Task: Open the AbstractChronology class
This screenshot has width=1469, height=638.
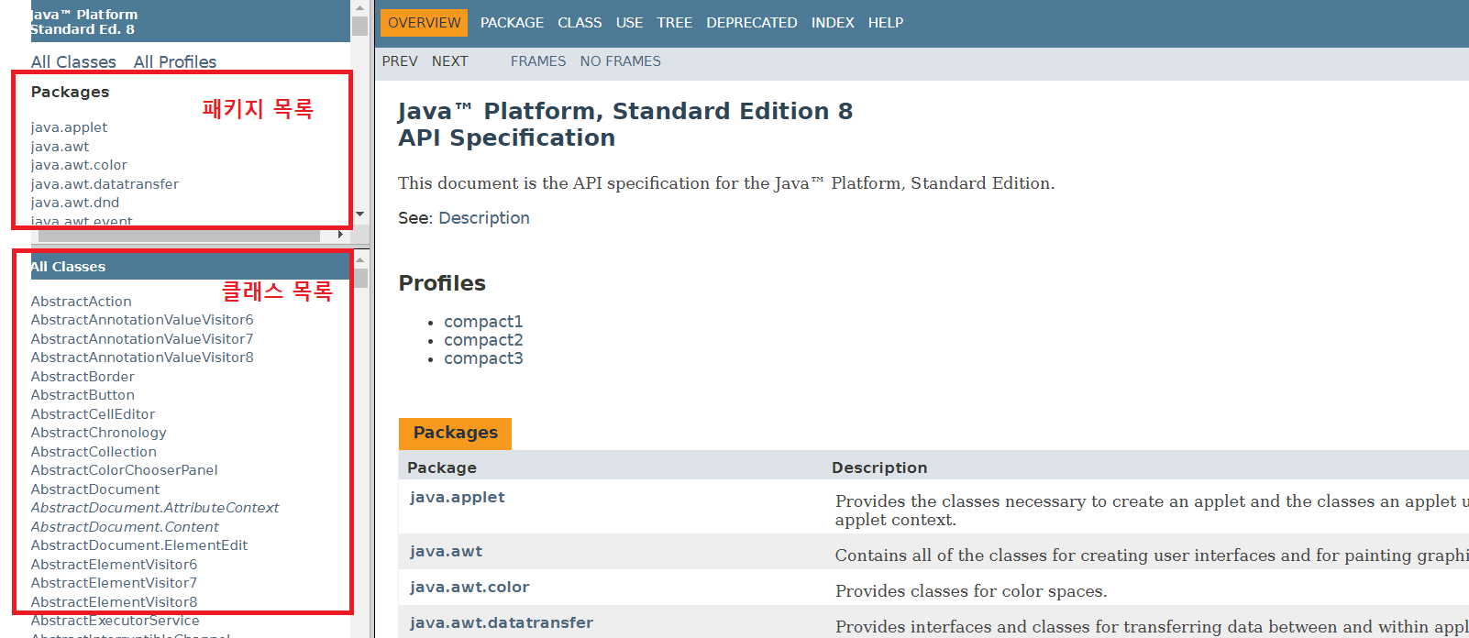Action: coord(99,433)
